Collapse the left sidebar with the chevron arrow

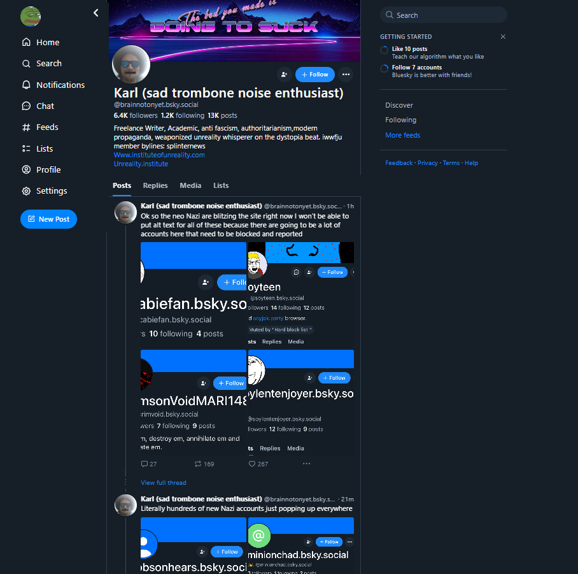click(x=96, y=13)
